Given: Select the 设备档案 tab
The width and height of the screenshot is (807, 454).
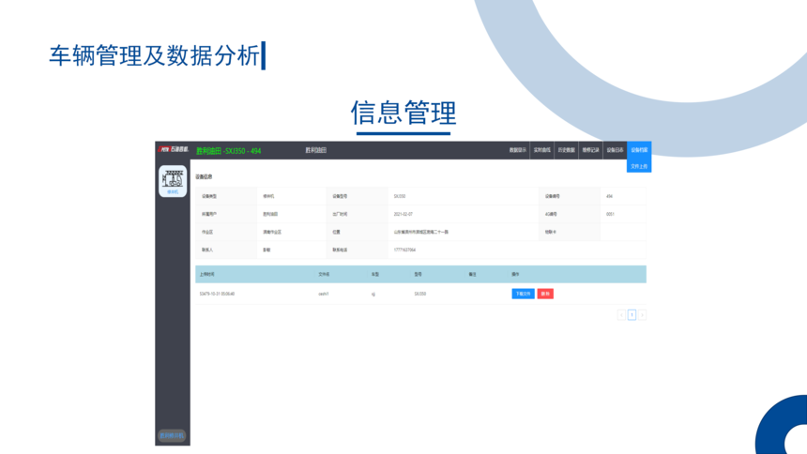Looking at the screenshot, I should [x=639, y=150].
